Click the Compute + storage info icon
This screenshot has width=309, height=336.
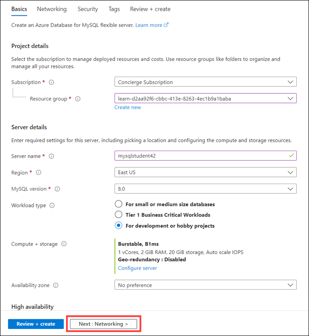tap(64, 244)
